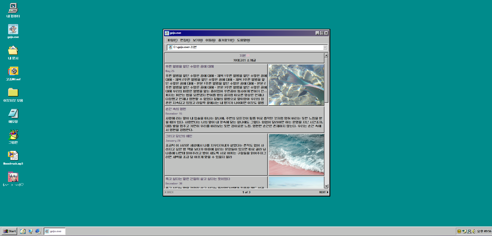Click the scrollbar down arrow
The height and width of the screenshot is (236, 492).
[x=326, y=186]
